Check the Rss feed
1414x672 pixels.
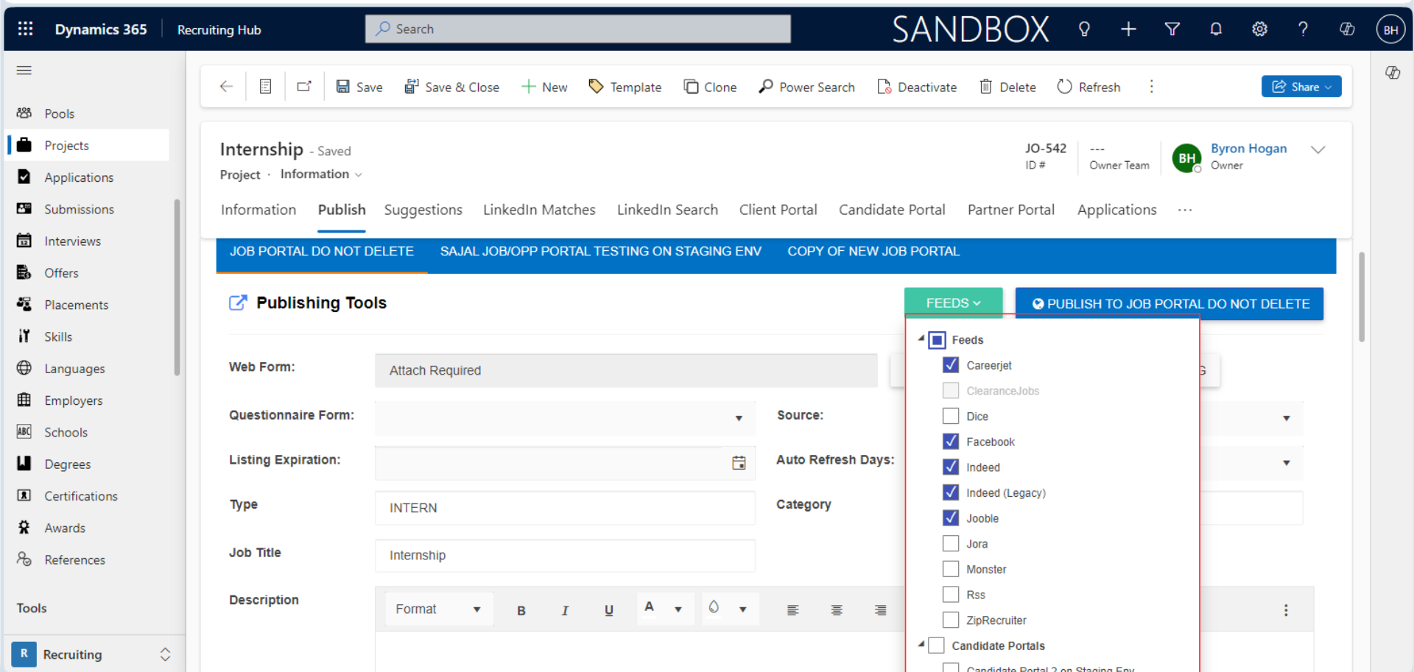951,594
